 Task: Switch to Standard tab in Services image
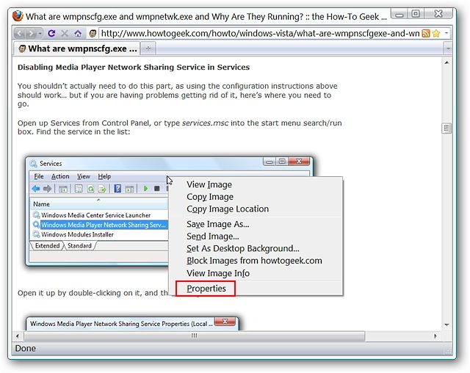click(79, 246)
